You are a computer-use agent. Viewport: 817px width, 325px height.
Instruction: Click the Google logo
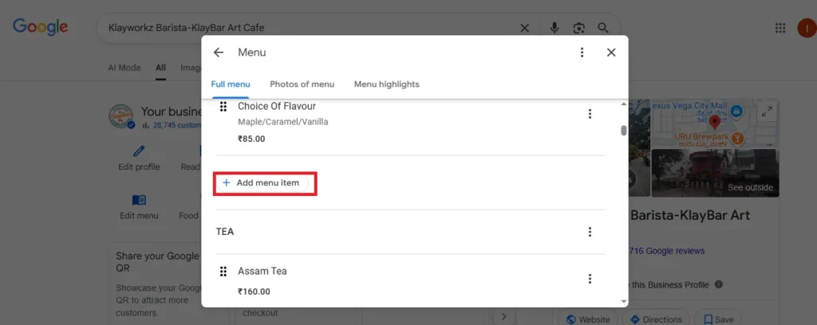[x=41, y=27]
